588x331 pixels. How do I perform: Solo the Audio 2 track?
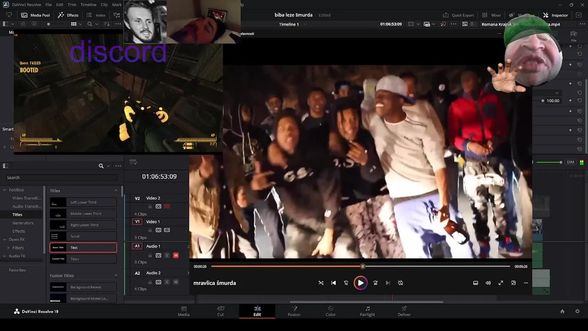pos(167,282)
